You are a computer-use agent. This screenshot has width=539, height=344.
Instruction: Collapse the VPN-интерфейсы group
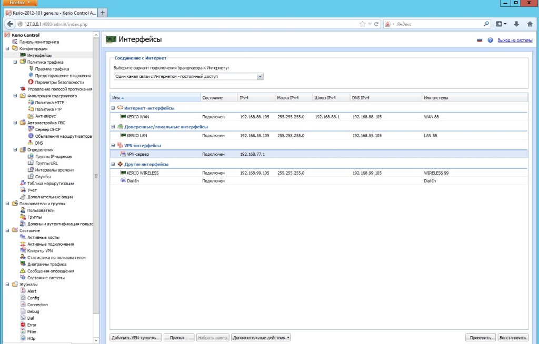coord(113,145)
